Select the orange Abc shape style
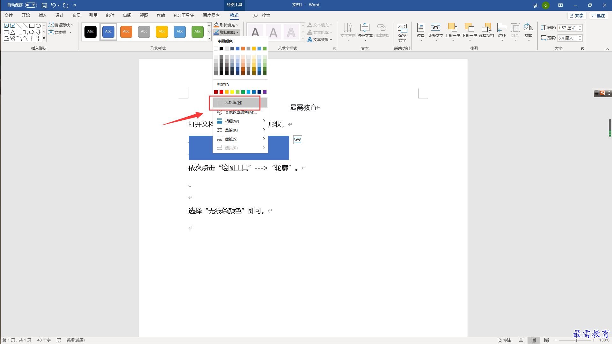This screenshot has width=612, height=344. click(126, 32)
